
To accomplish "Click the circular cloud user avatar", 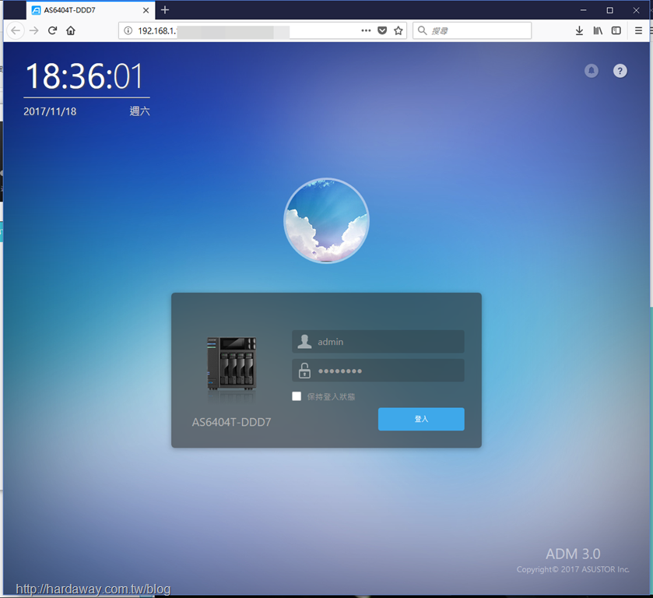I will (x=327, y=221).
